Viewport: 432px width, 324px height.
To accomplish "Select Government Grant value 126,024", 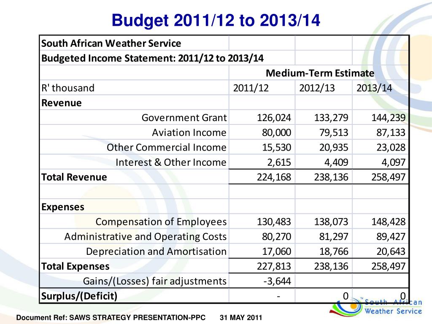I will 274,118.
